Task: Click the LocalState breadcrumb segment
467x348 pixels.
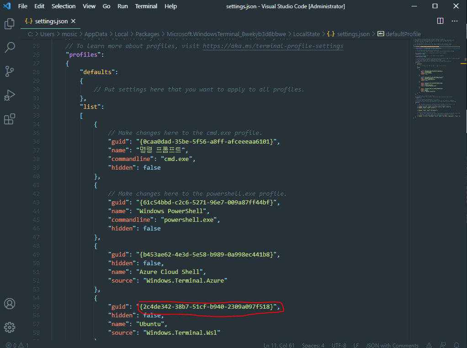Action: [307, 34]
